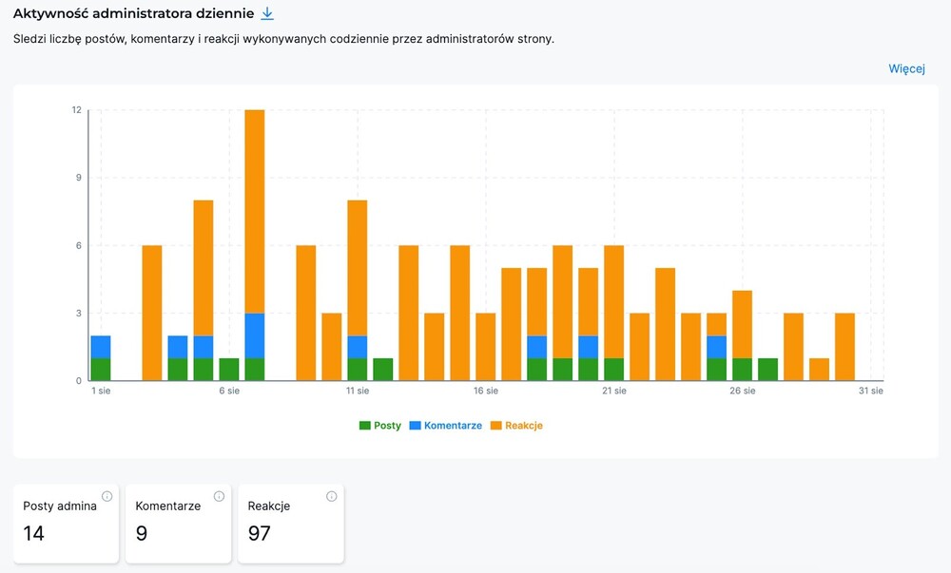
Task: Open the Więcej link
Action: tap(906, 68)
